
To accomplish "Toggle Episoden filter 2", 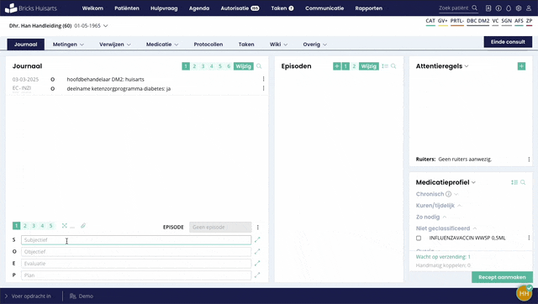I will (354, 66).
